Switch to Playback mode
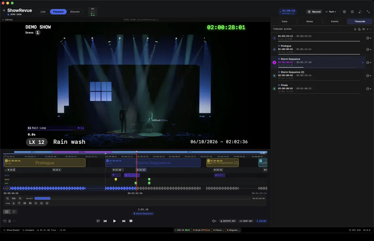This screenshot has width=374, height=241. [58, 12]
